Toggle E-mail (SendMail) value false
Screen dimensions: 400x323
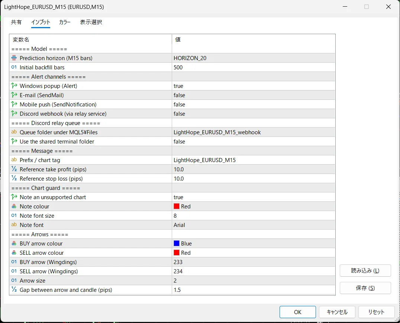253,95
